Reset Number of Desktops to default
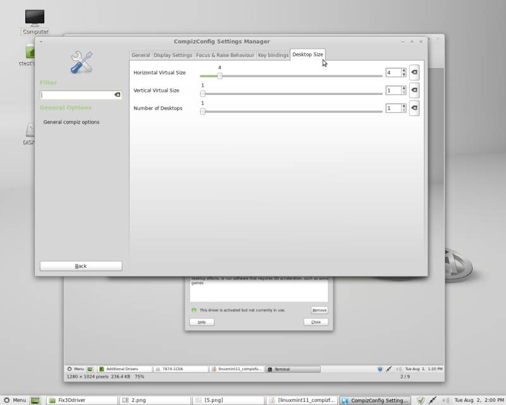Image resolution: width=506 pixels, height=405 pixels. (x=414, y=108)
